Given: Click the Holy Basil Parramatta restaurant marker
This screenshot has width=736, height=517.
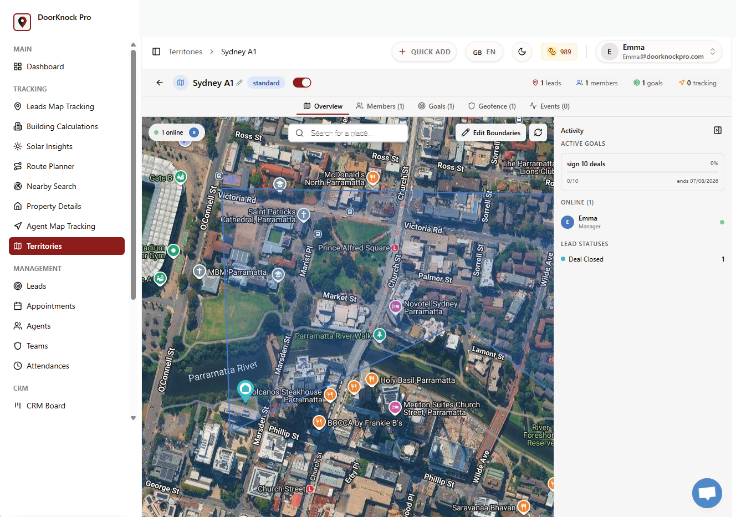Looking at the screenshot, I should click(371, 380).
